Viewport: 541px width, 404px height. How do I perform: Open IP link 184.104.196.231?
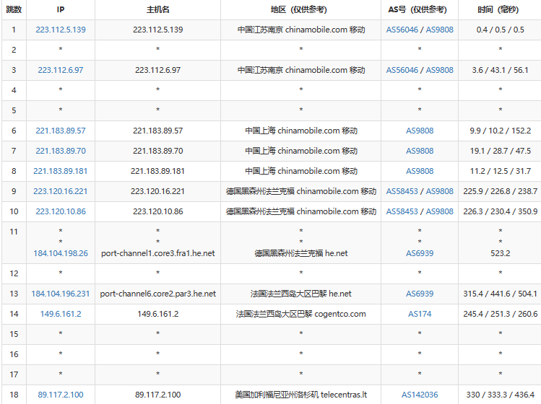point(61,294)
